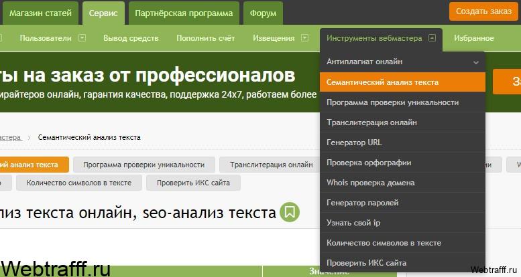This screenshot has height=277, width=521.
Task: Go to the Форум tab
Action: point(263,13)
